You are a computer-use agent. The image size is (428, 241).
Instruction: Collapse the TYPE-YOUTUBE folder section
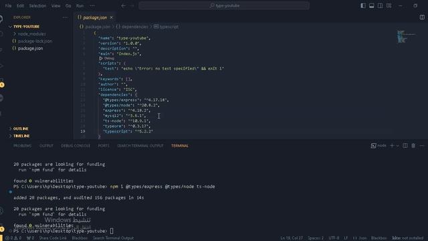(26, 27)
